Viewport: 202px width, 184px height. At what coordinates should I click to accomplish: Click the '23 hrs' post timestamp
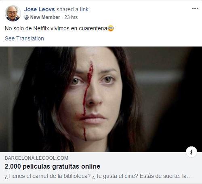71,17
